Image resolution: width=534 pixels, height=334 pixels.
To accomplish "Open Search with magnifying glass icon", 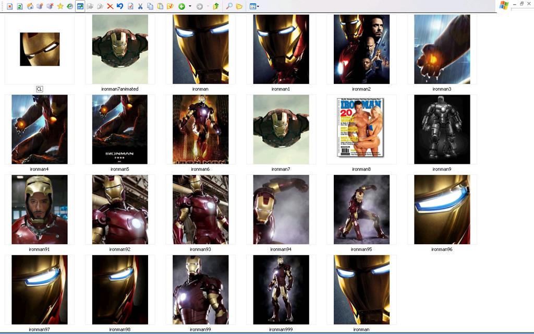I will [x=229, y=6].
